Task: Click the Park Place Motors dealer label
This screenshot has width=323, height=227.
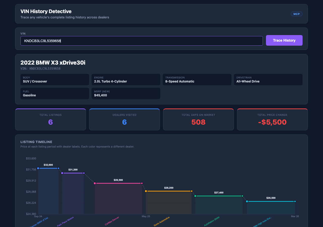Action: tap(66, 221)
